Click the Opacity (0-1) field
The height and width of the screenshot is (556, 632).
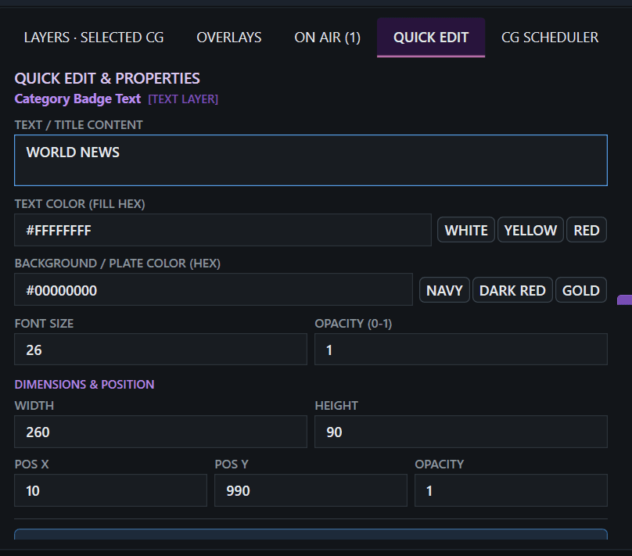461,350
